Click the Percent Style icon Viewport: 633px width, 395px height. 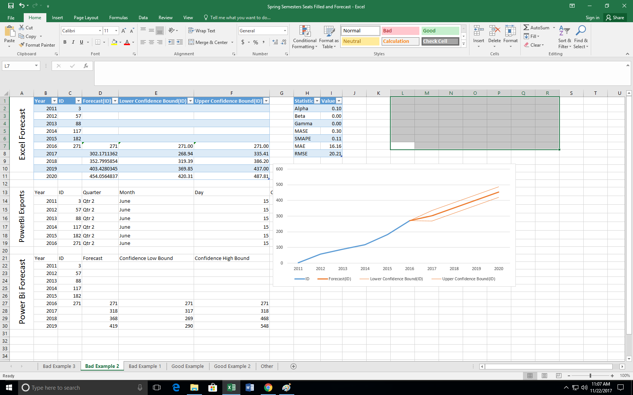tap(255, 42)
